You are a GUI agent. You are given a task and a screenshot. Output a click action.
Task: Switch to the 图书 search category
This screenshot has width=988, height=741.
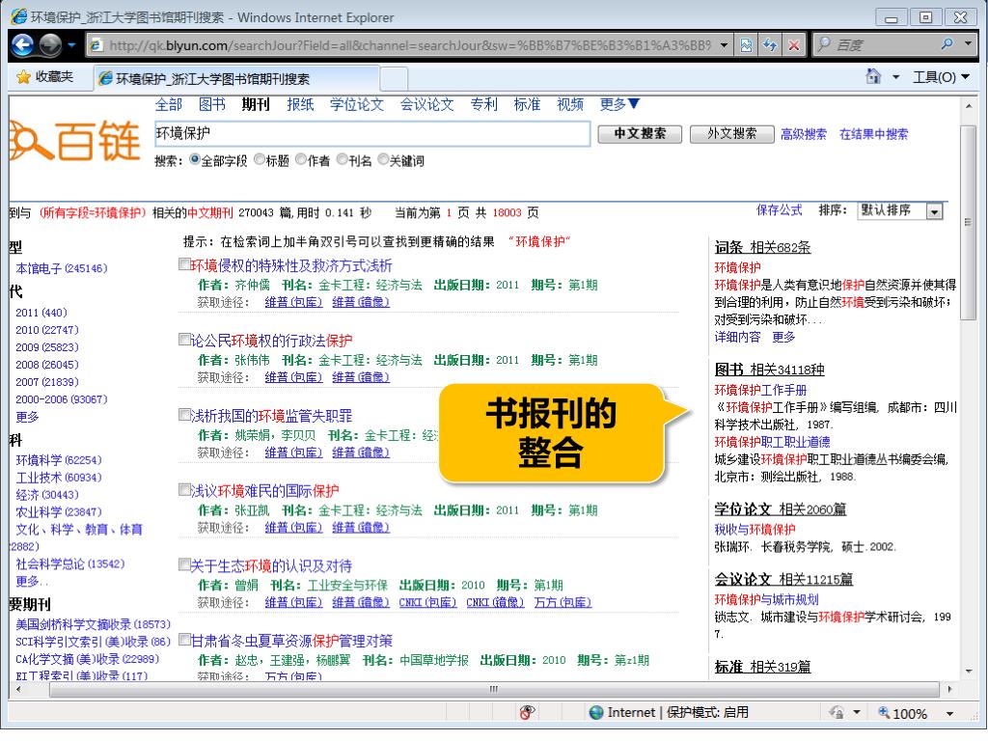coord(211,104)
